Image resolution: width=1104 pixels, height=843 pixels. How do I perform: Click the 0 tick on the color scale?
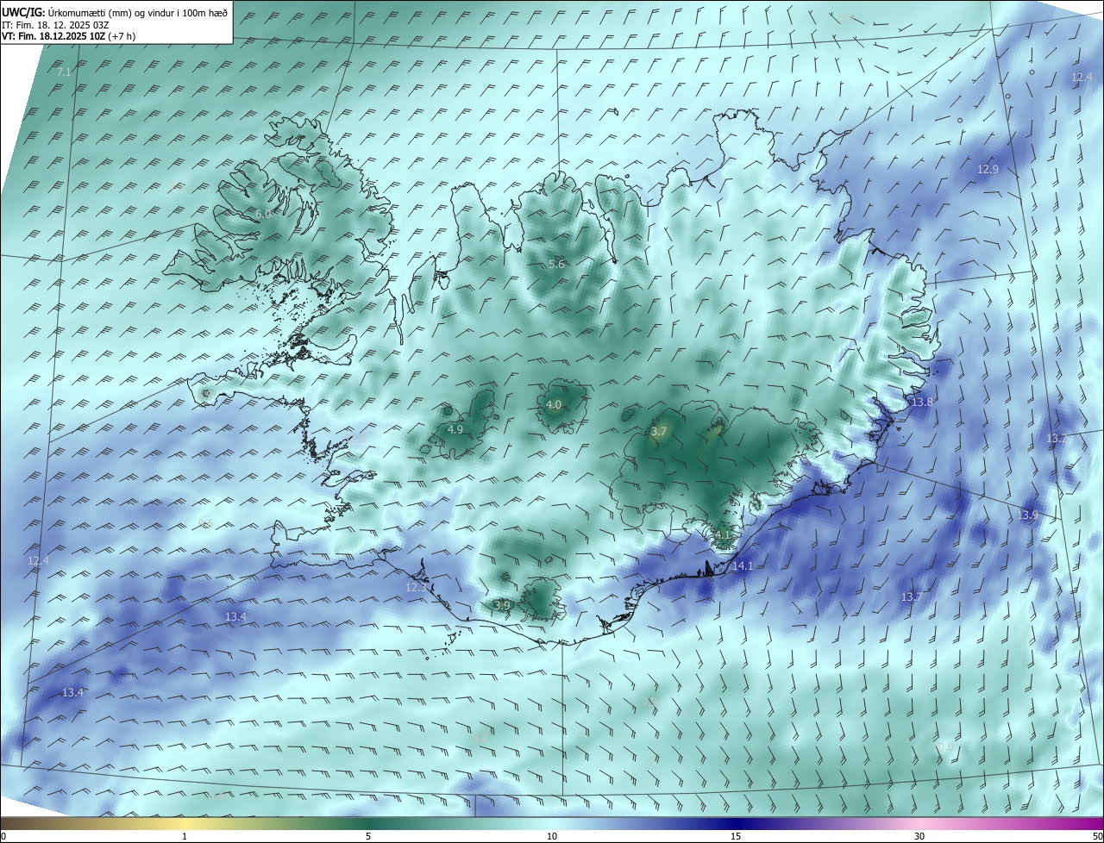[3, 836]
